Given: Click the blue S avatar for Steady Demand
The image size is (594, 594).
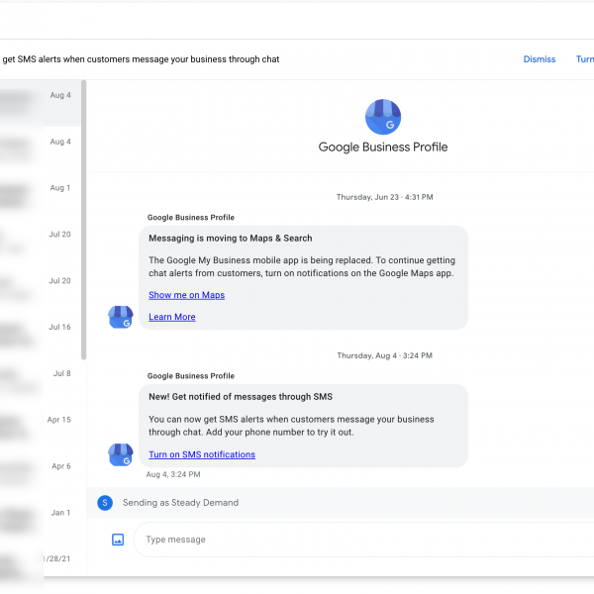Looking at the screenshot, I should pyautogui.click(x=105, y=503).
